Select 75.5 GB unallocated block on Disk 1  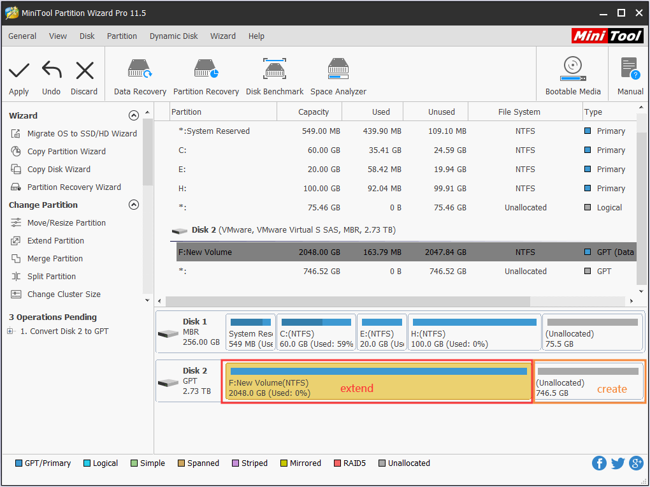[x=592, y=333]
